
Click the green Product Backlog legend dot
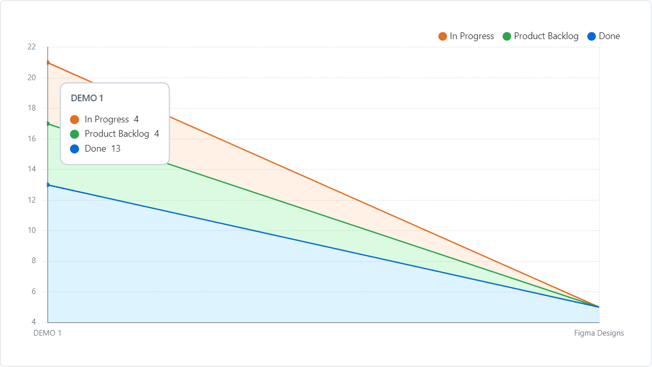507,36
